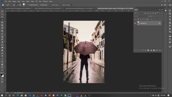This screenshot has width=172, height=97.
Task: Create new adjustment layer icon
Action: 151,50
